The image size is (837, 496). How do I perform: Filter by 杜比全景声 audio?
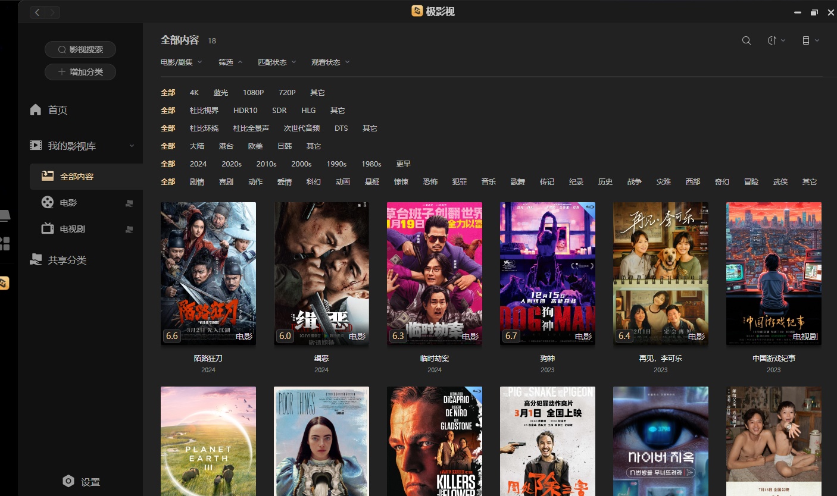(x=251, y=128)
